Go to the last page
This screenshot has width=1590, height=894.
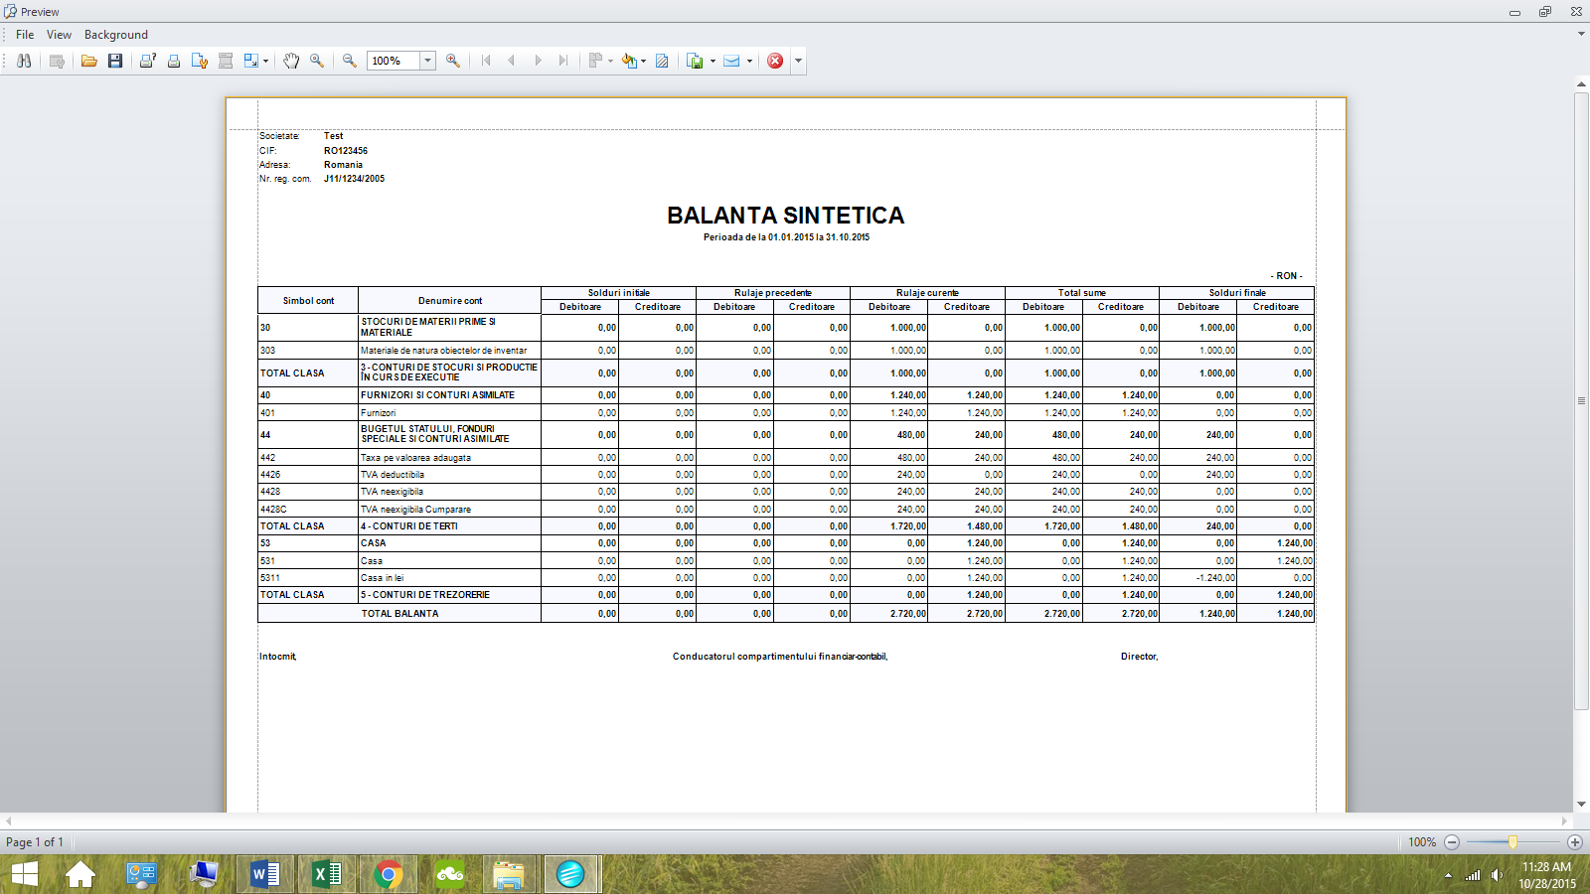point(563,61)
